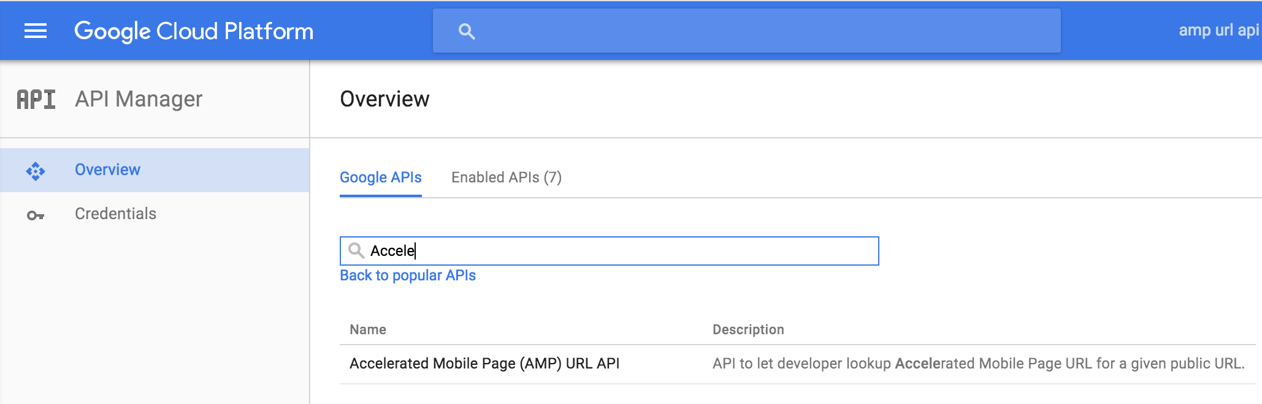Click the Back to popular APIs link
Image resolution: width=1262 pixels, height=404 pixels.
coord(408,275)
